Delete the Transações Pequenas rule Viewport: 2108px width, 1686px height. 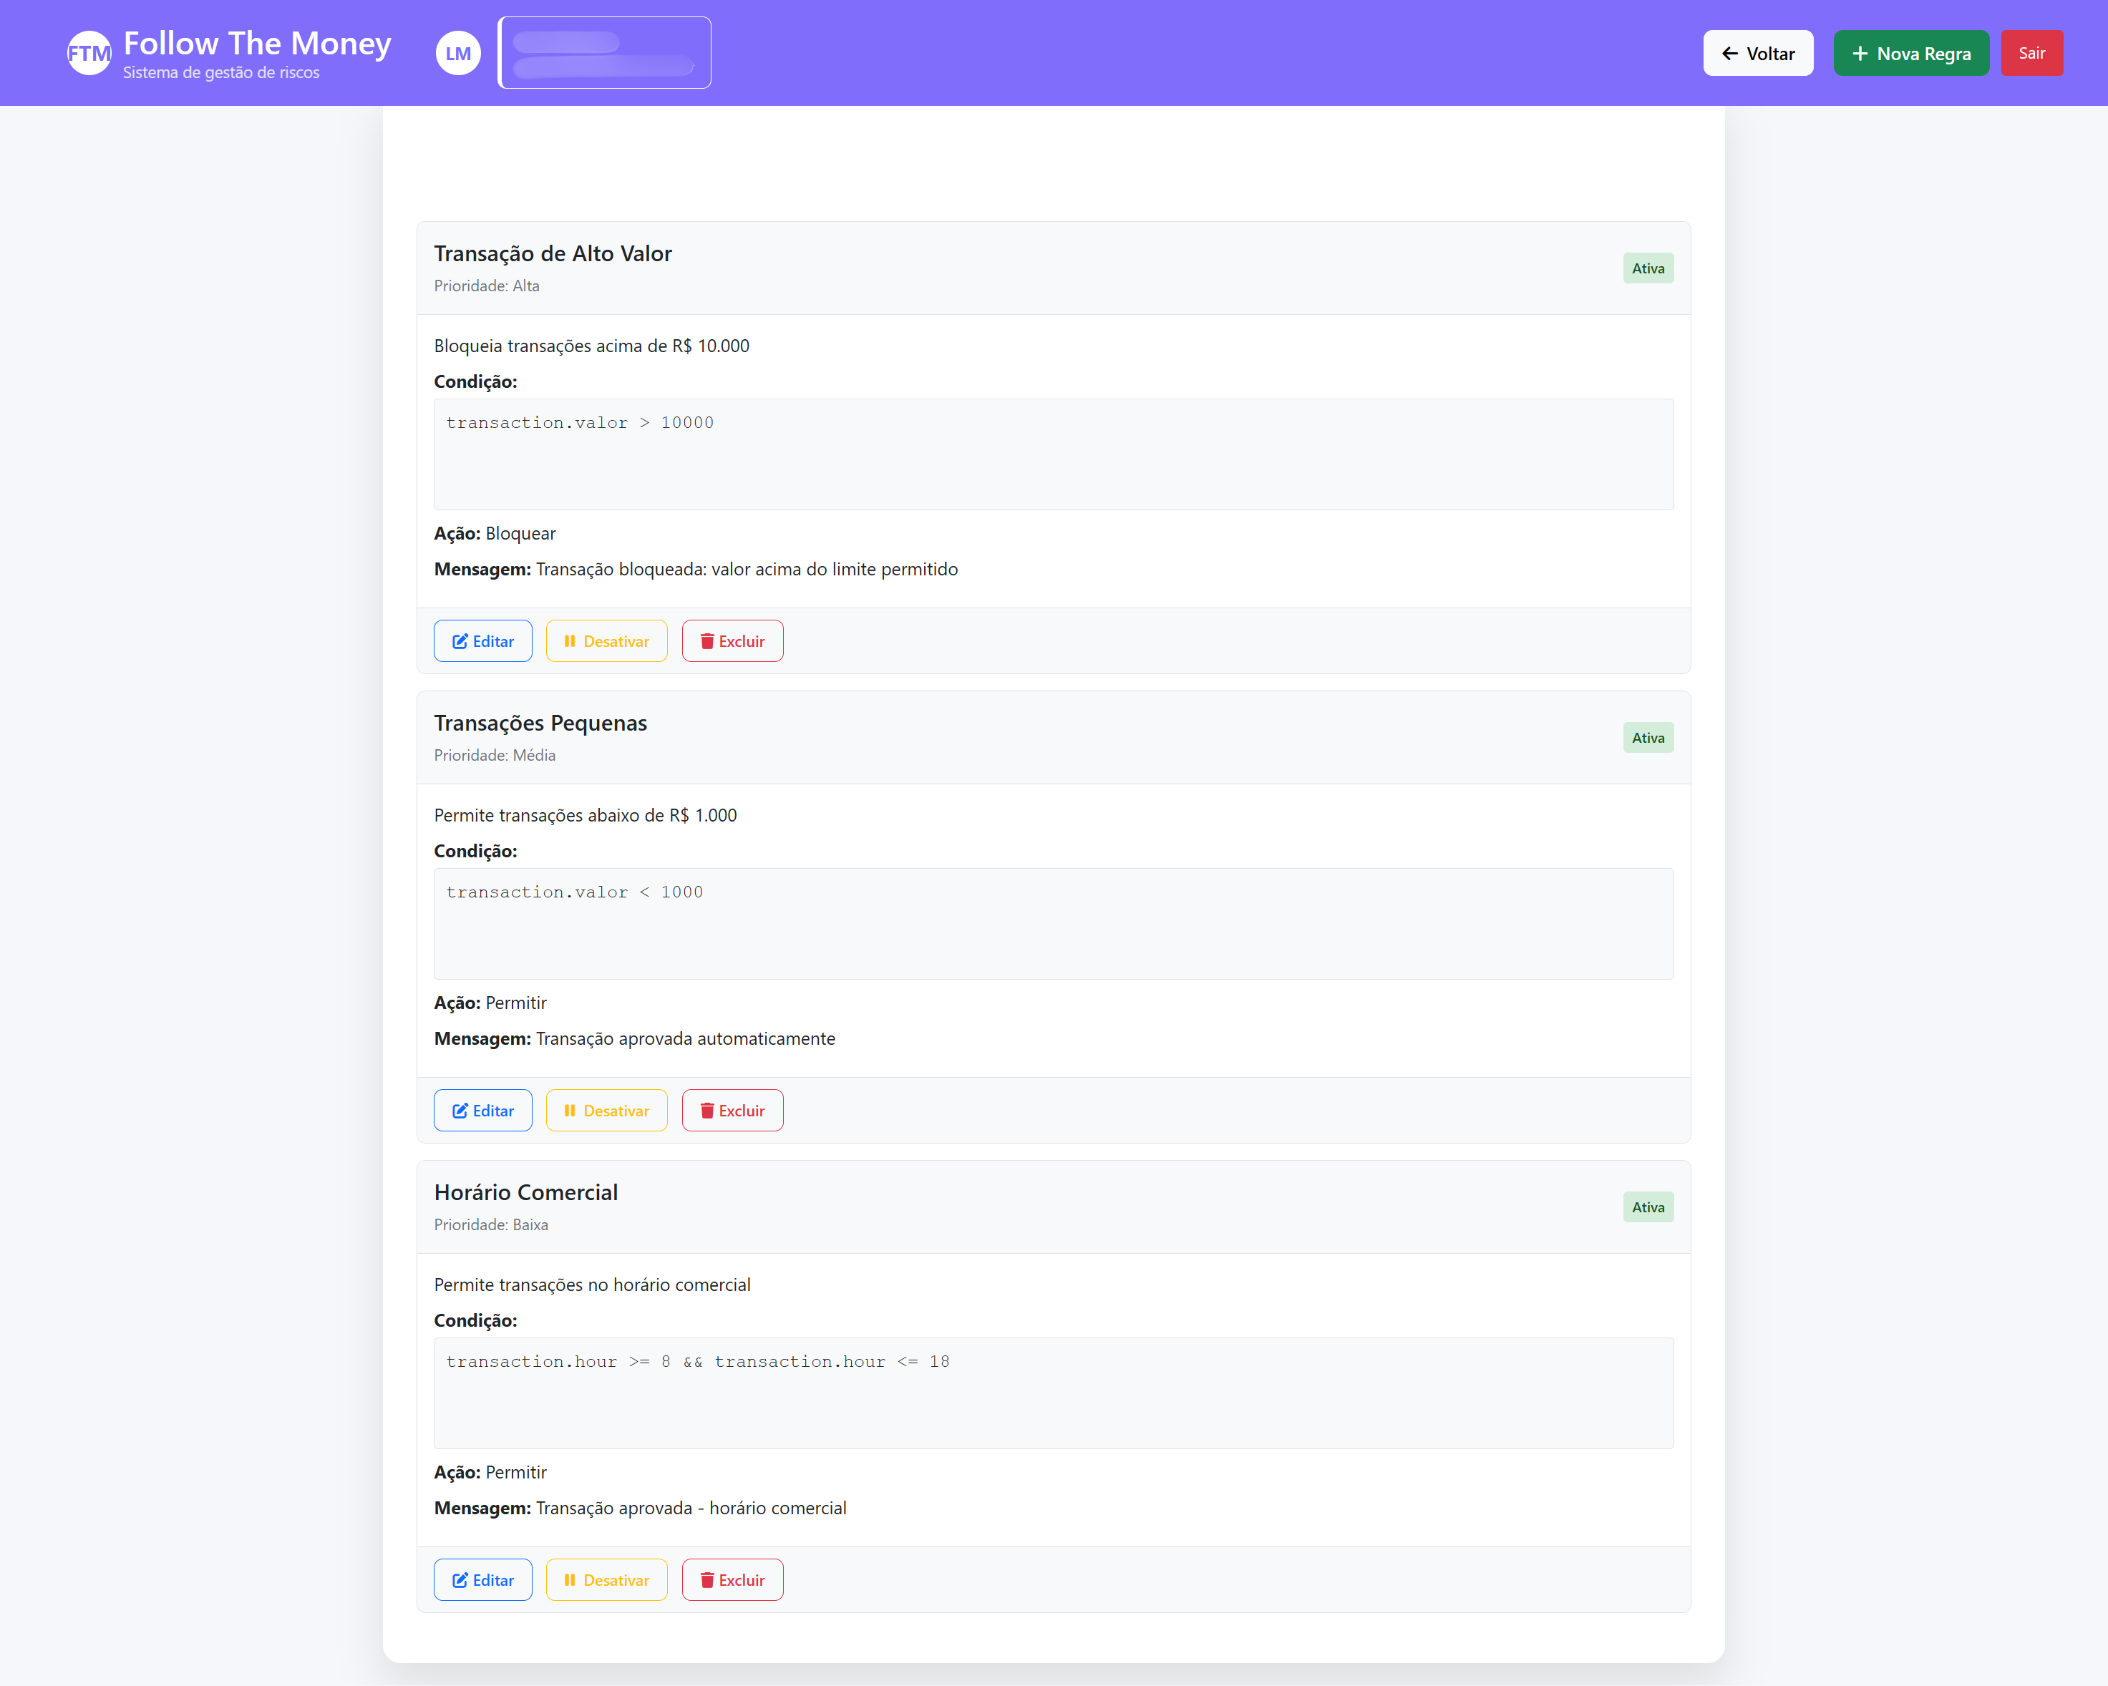click(x=732, y=1111)
